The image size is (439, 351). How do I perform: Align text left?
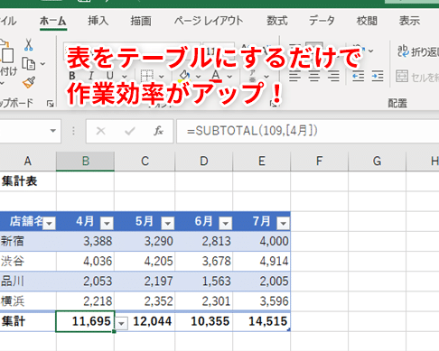[294, 76]
